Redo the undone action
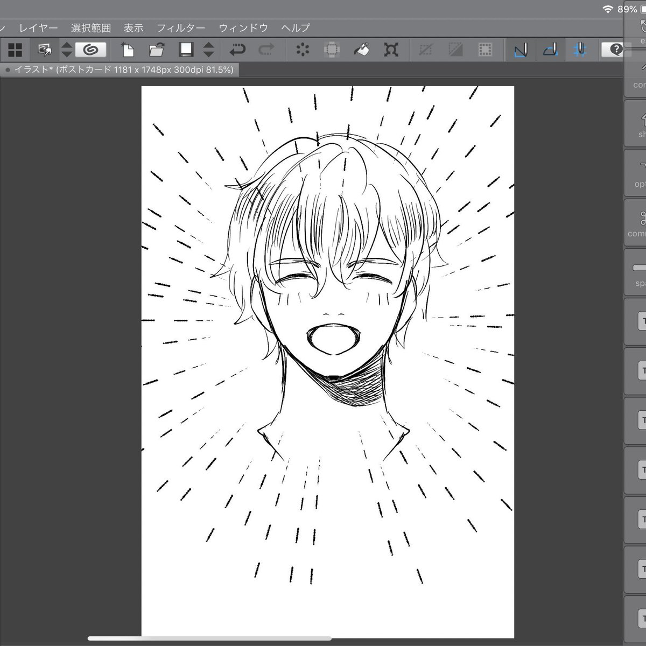Image resolution: width=646 pixels, height=646 pixels. click(266, 50)
